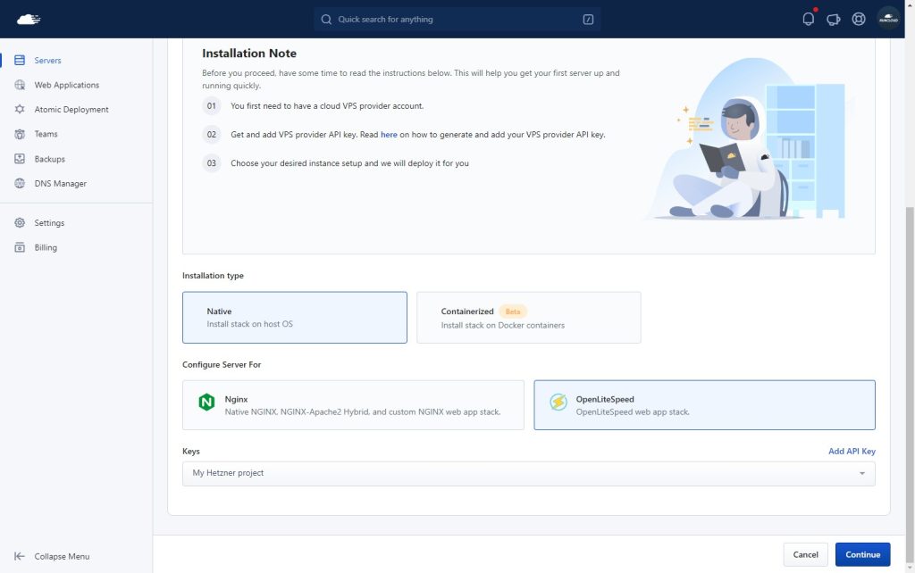This screenshot has width=915, height=573.
Task: Expand the Keys dropdown arrow
Action: (x=862, y=473)
